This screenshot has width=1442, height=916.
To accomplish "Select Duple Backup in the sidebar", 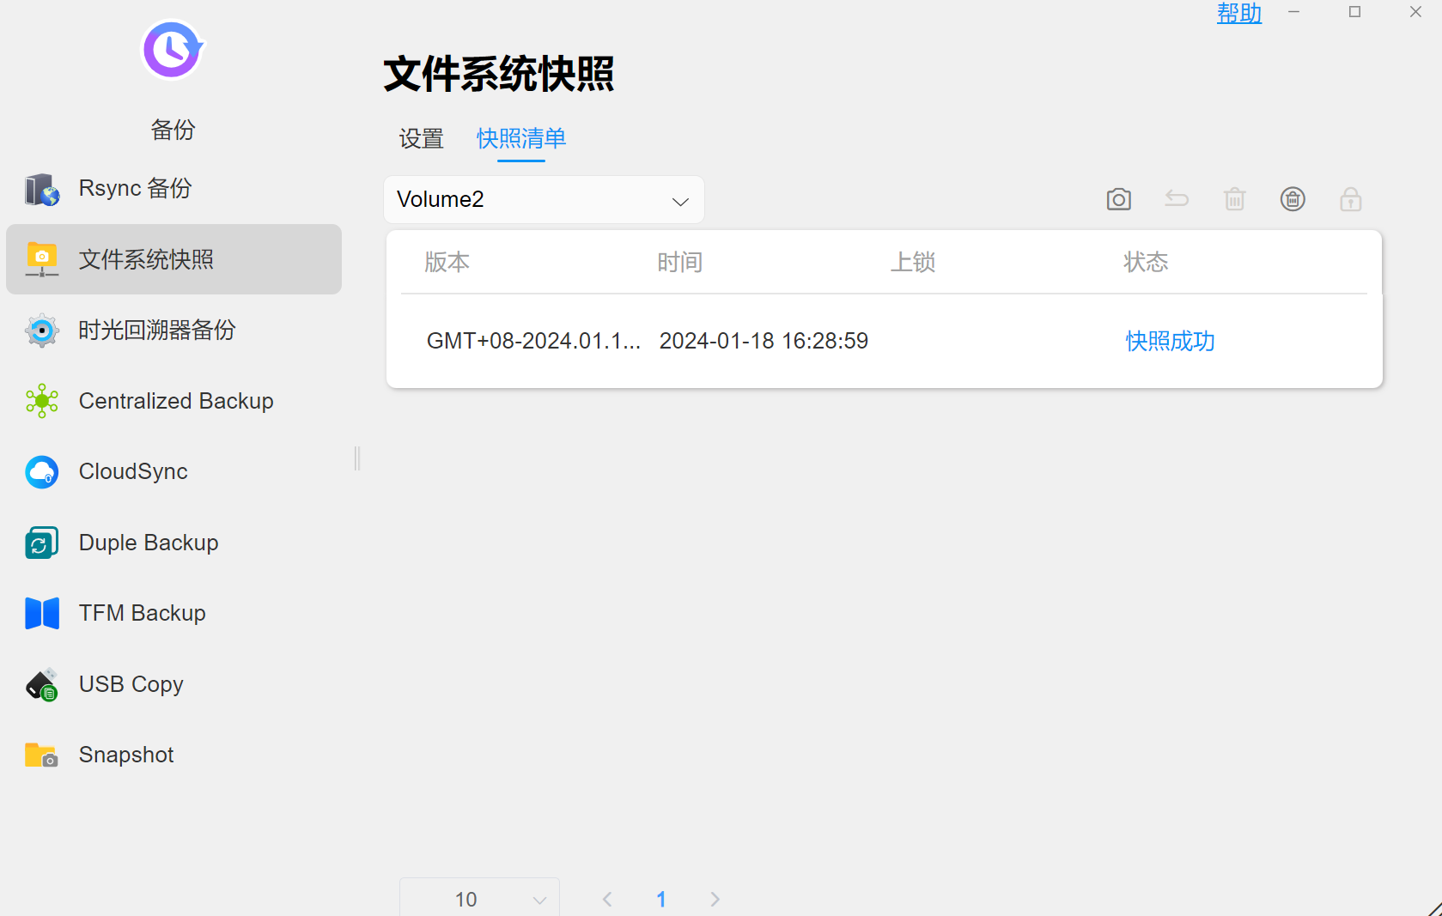I will click(148, 543).
